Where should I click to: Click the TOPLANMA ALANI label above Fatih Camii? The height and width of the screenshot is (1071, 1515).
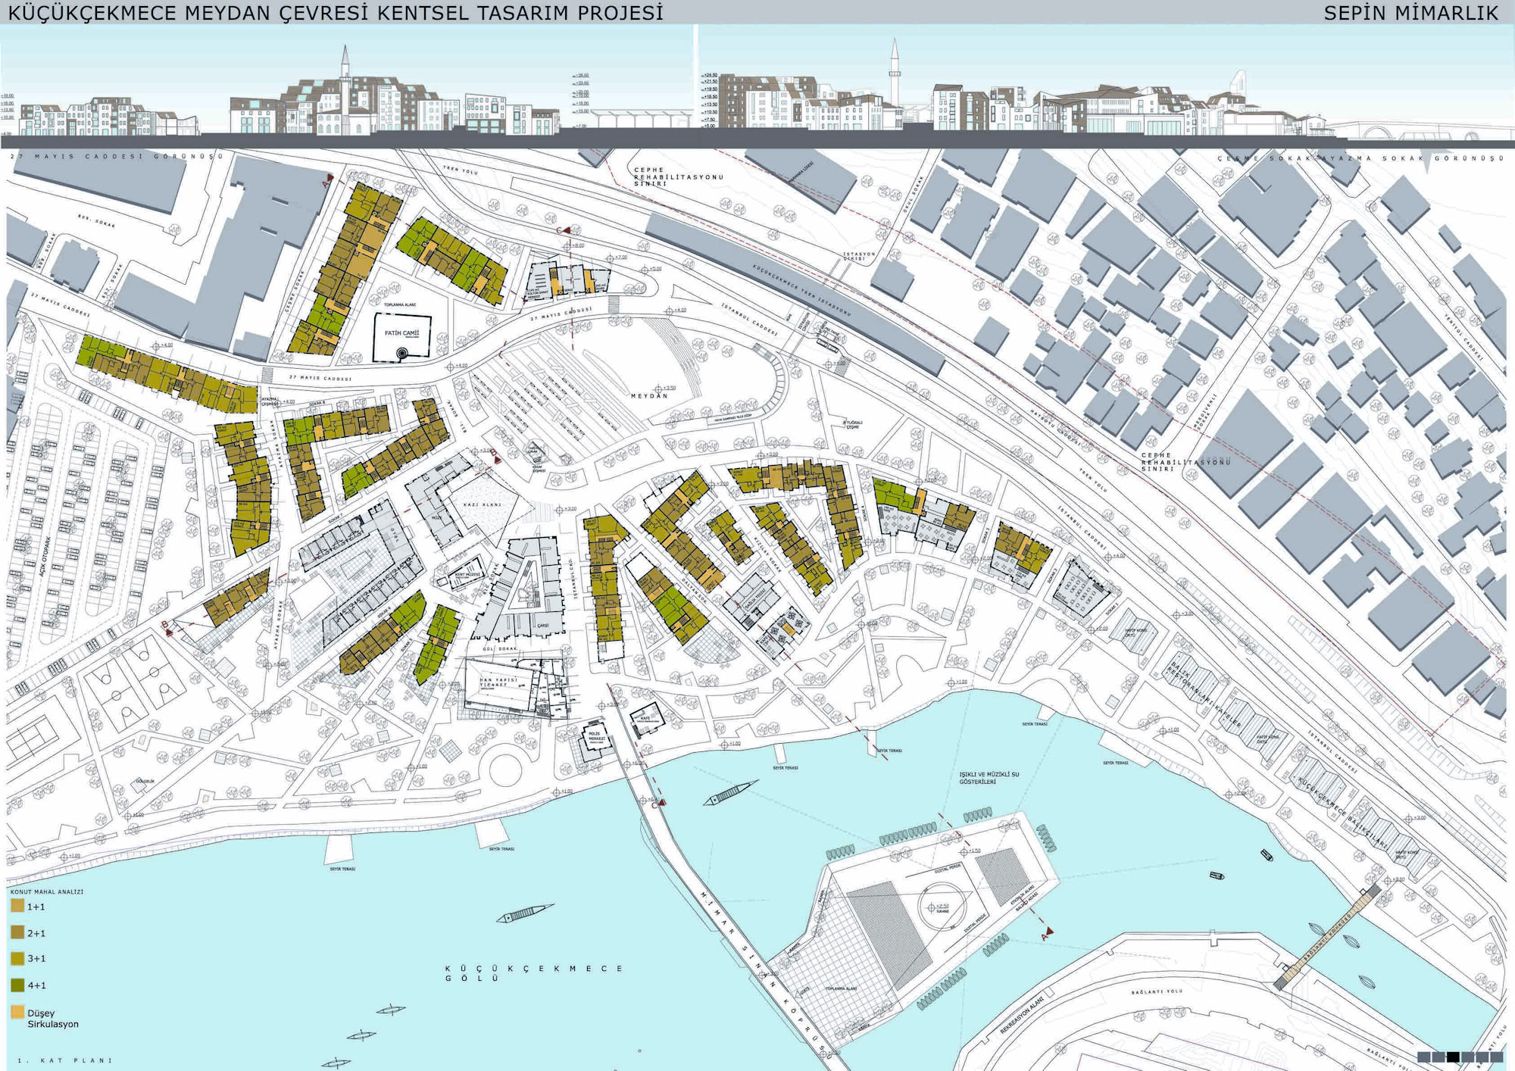(399, 304)
